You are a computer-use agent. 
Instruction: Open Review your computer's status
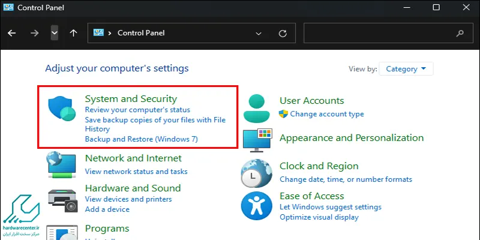click(x=137, y=110)
